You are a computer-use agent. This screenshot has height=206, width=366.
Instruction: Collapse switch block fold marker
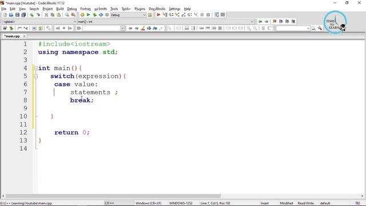tap(35, 76)
